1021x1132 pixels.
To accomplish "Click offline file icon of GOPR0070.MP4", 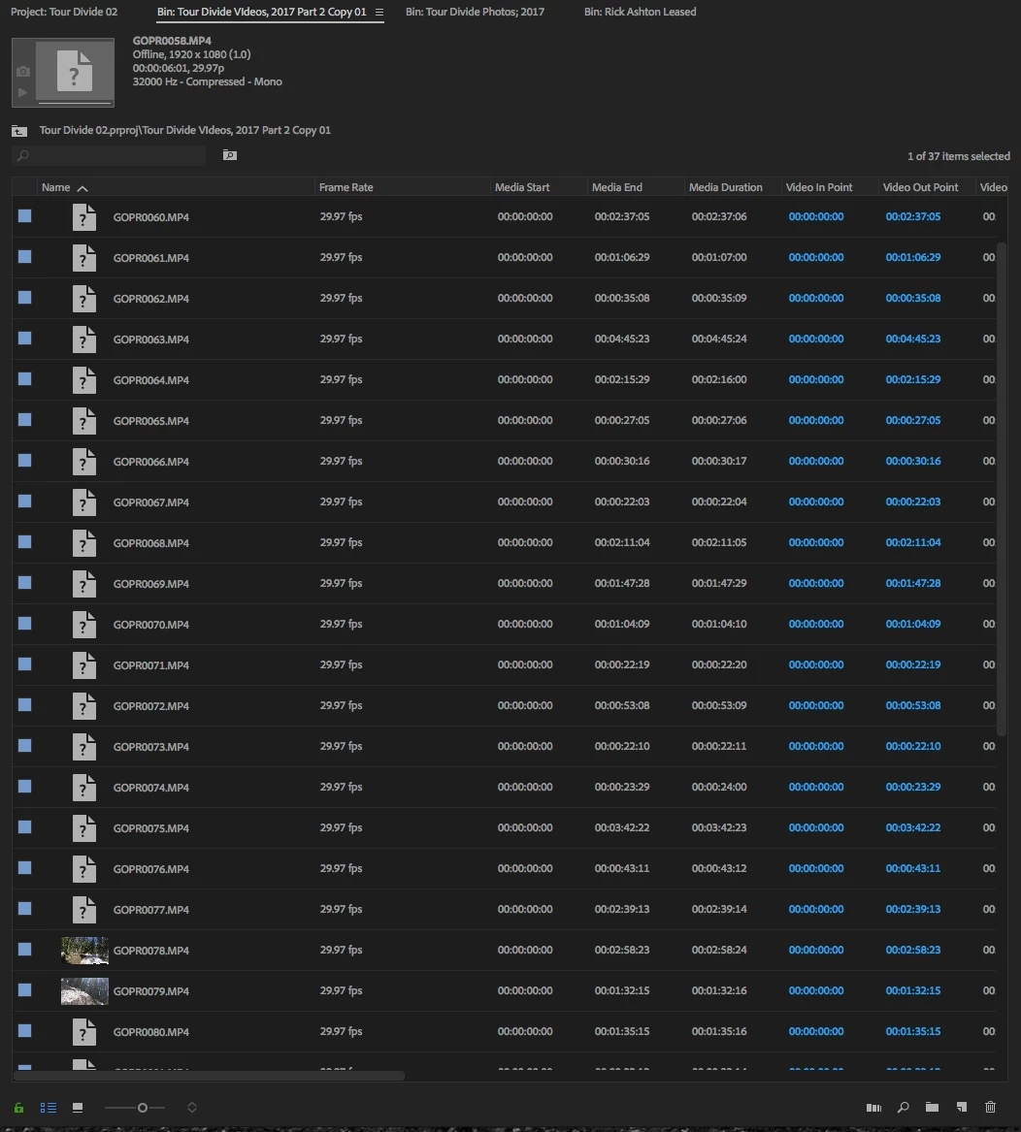I will tap(83, 625).
